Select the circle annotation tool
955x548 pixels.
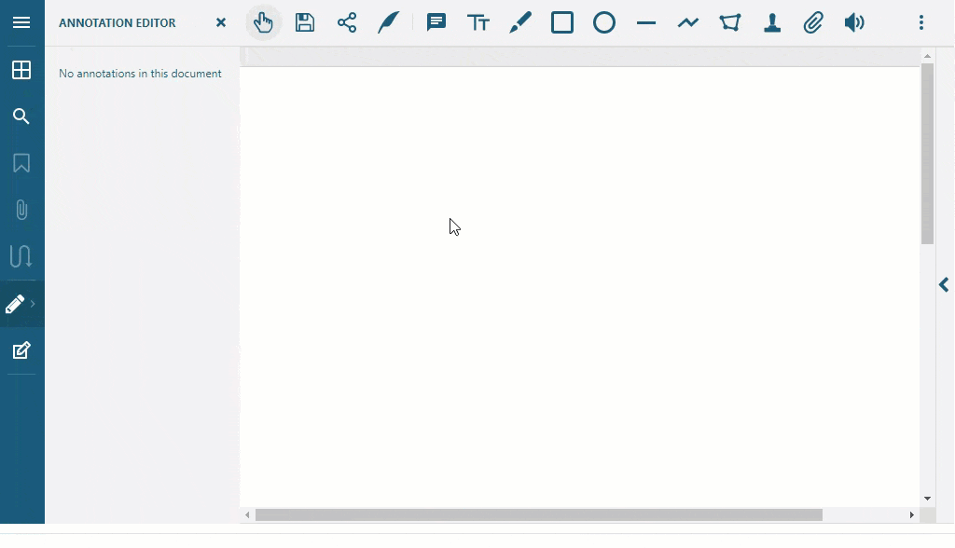(604, 22)
